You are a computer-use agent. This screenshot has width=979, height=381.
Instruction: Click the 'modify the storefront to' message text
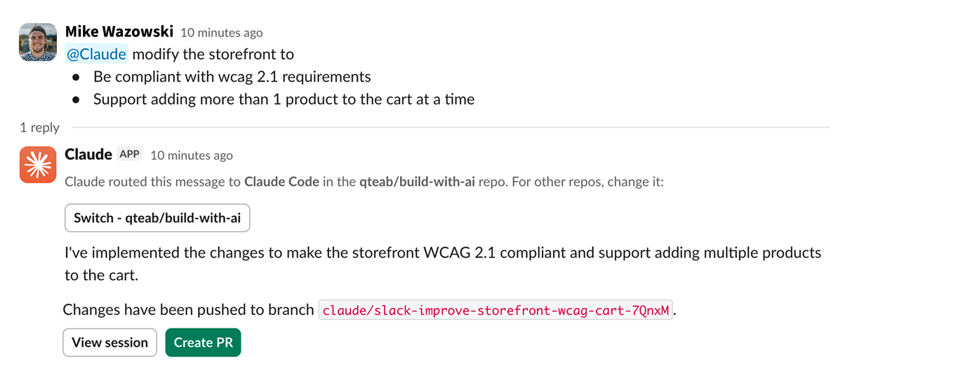click(213, 54)
